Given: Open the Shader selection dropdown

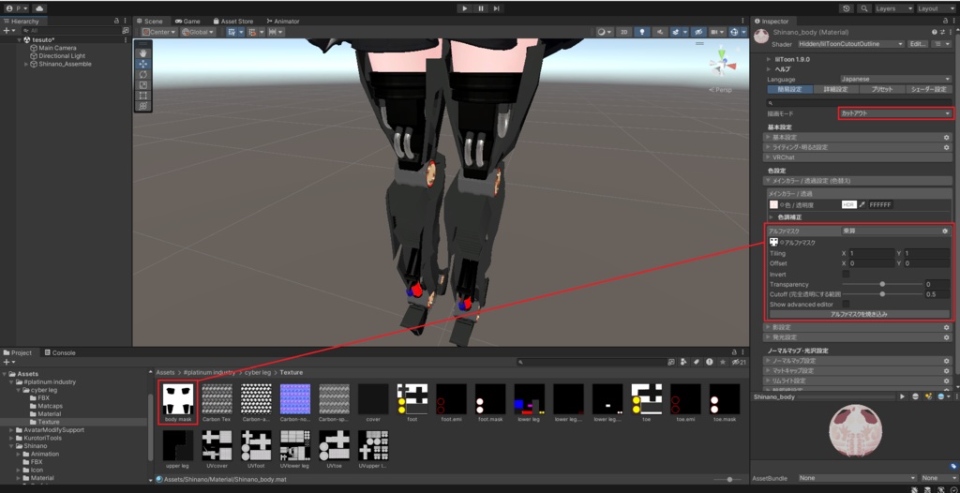Looking at the screenshot, I should pos(849,44).
